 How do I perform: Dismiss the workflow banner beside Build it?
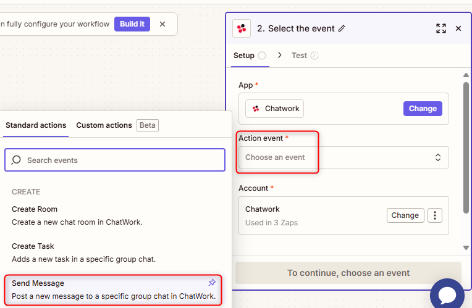click(162, 24)
